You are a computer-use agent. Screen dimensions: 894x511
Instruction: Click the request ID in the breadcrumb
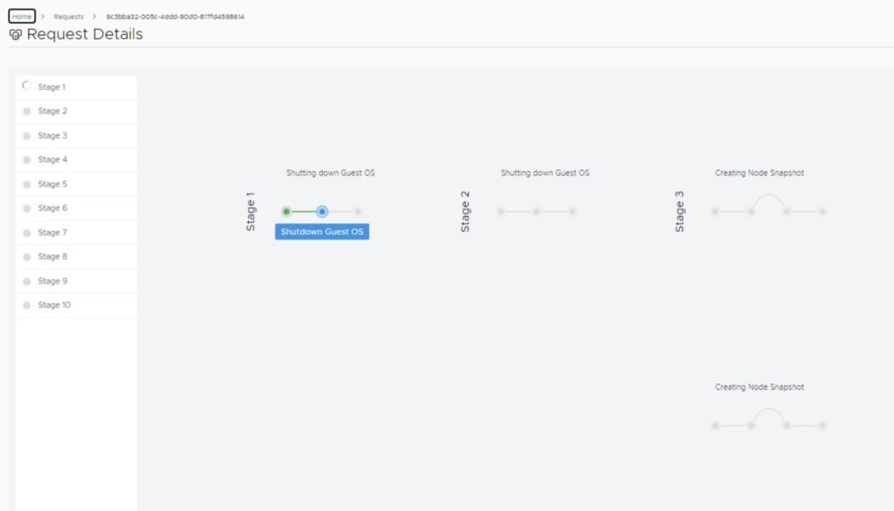pyautogui.click(x=175, y=17)
